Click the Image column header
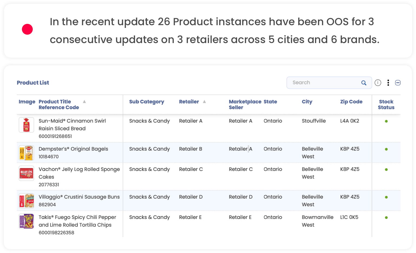 (x=27, y=102)
